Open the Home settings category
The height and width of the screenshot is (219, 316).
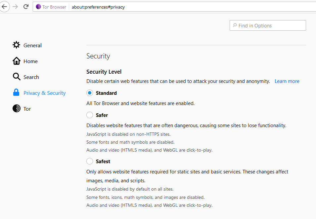tap(30, 61)
